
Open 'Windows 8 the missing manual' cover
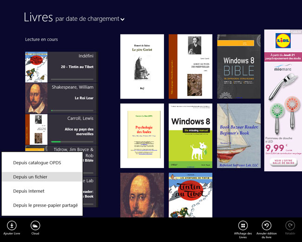(190, 136)
